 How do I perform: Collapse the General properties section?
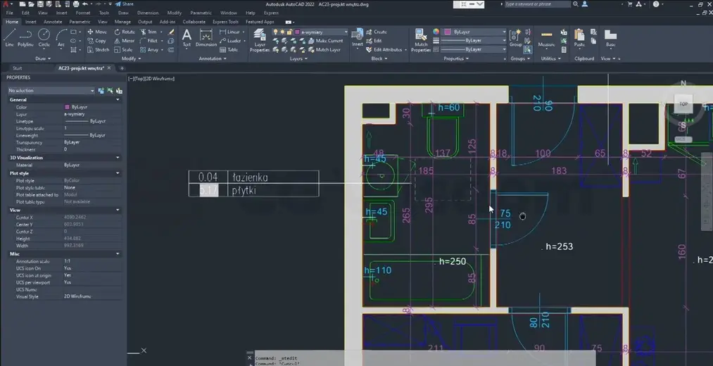(x=118, y=99)
